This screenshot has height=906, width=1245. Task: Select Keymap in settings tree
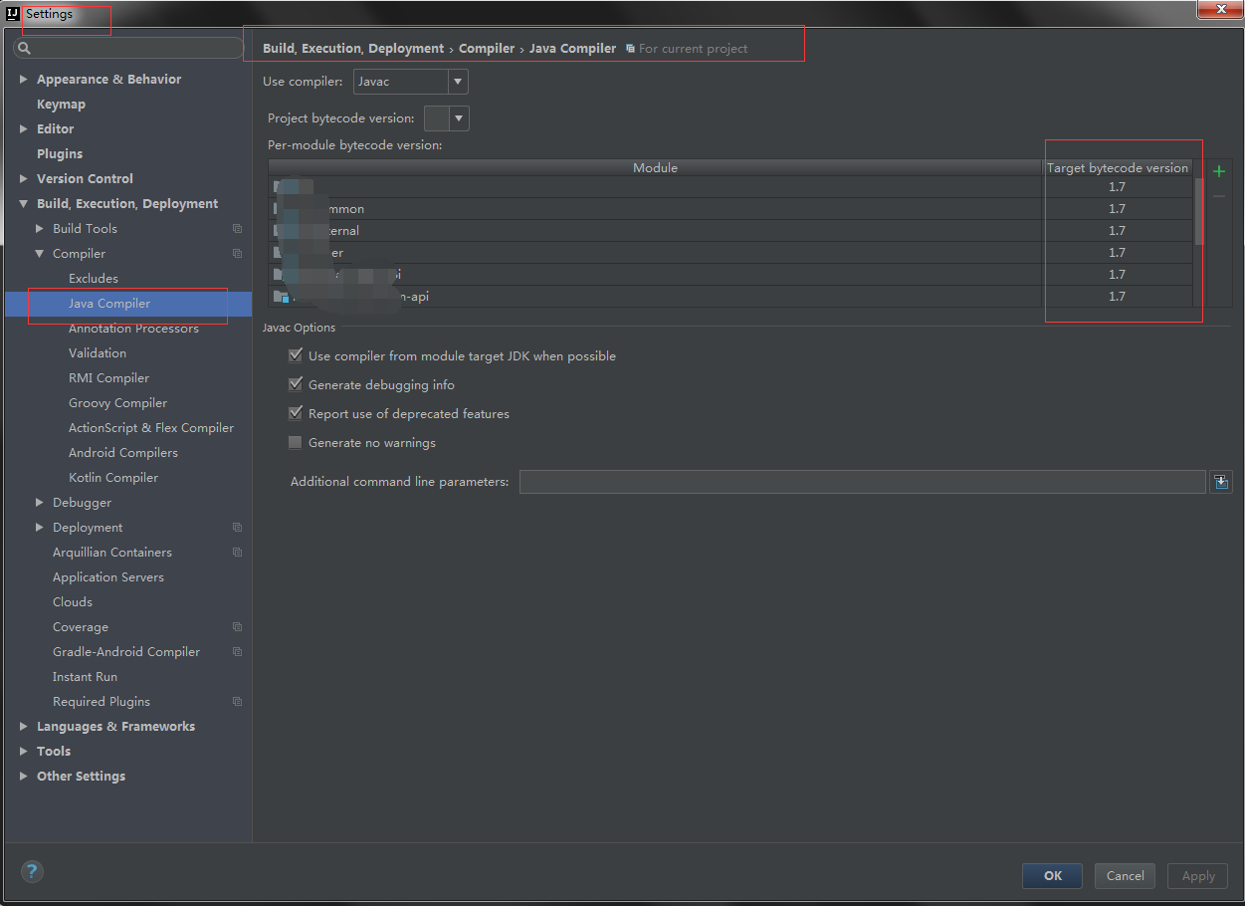coord(61,105)
